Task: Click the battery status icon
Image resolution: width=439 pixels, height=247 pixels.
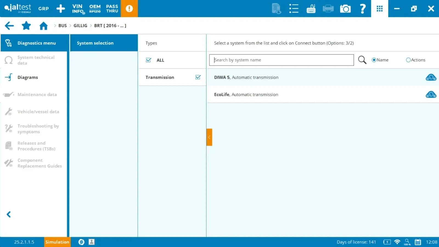Action: point(387,242)
